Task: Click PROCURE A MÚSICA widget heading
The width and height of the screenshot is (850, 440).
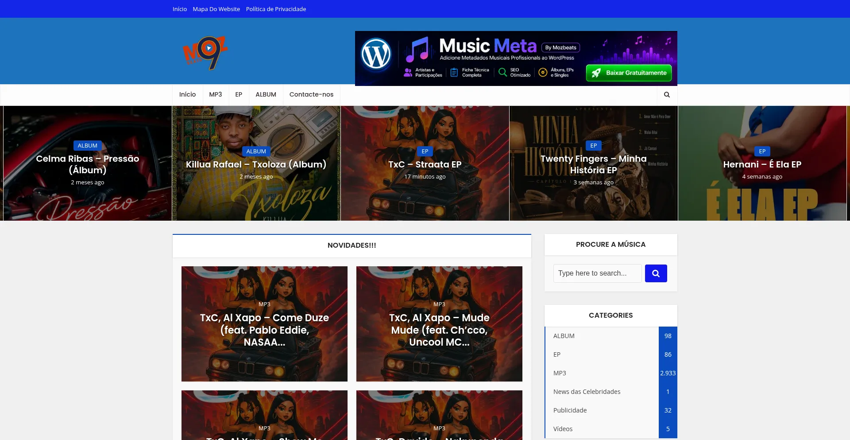Action: 610,245
